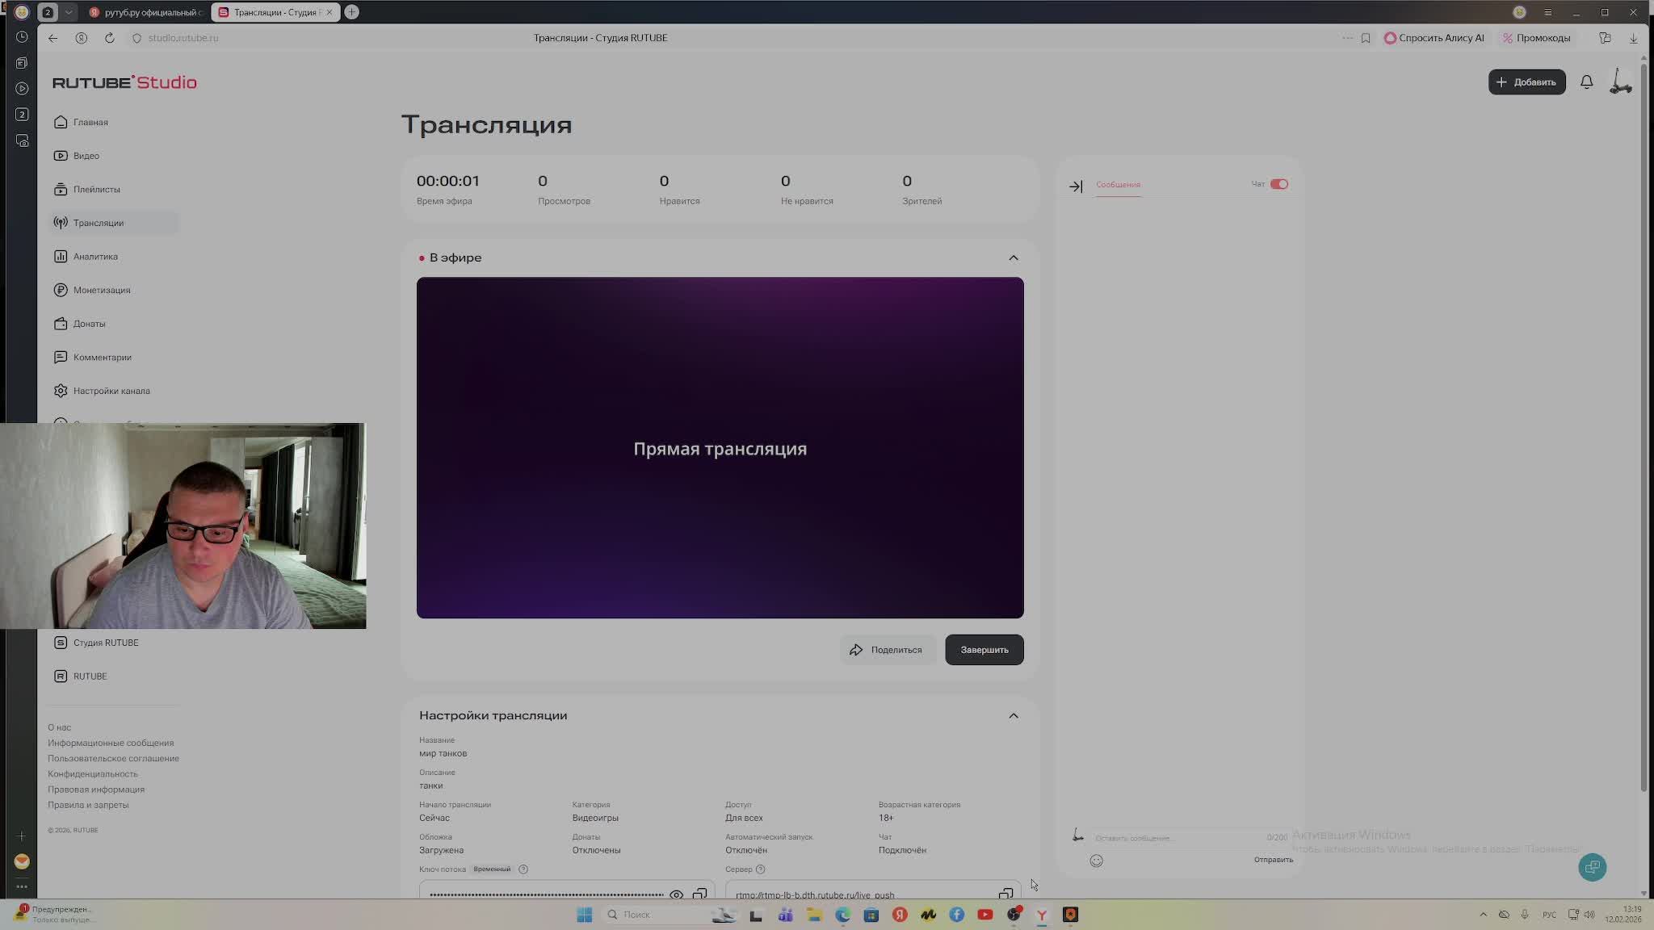Click the notifications bell icon

(x=1586, y=82)
